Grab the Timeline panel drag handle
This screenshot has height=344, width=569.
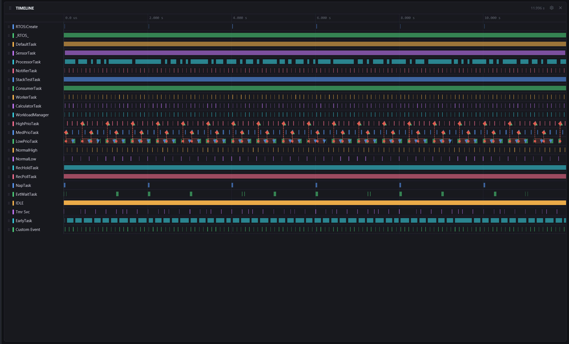10,8
